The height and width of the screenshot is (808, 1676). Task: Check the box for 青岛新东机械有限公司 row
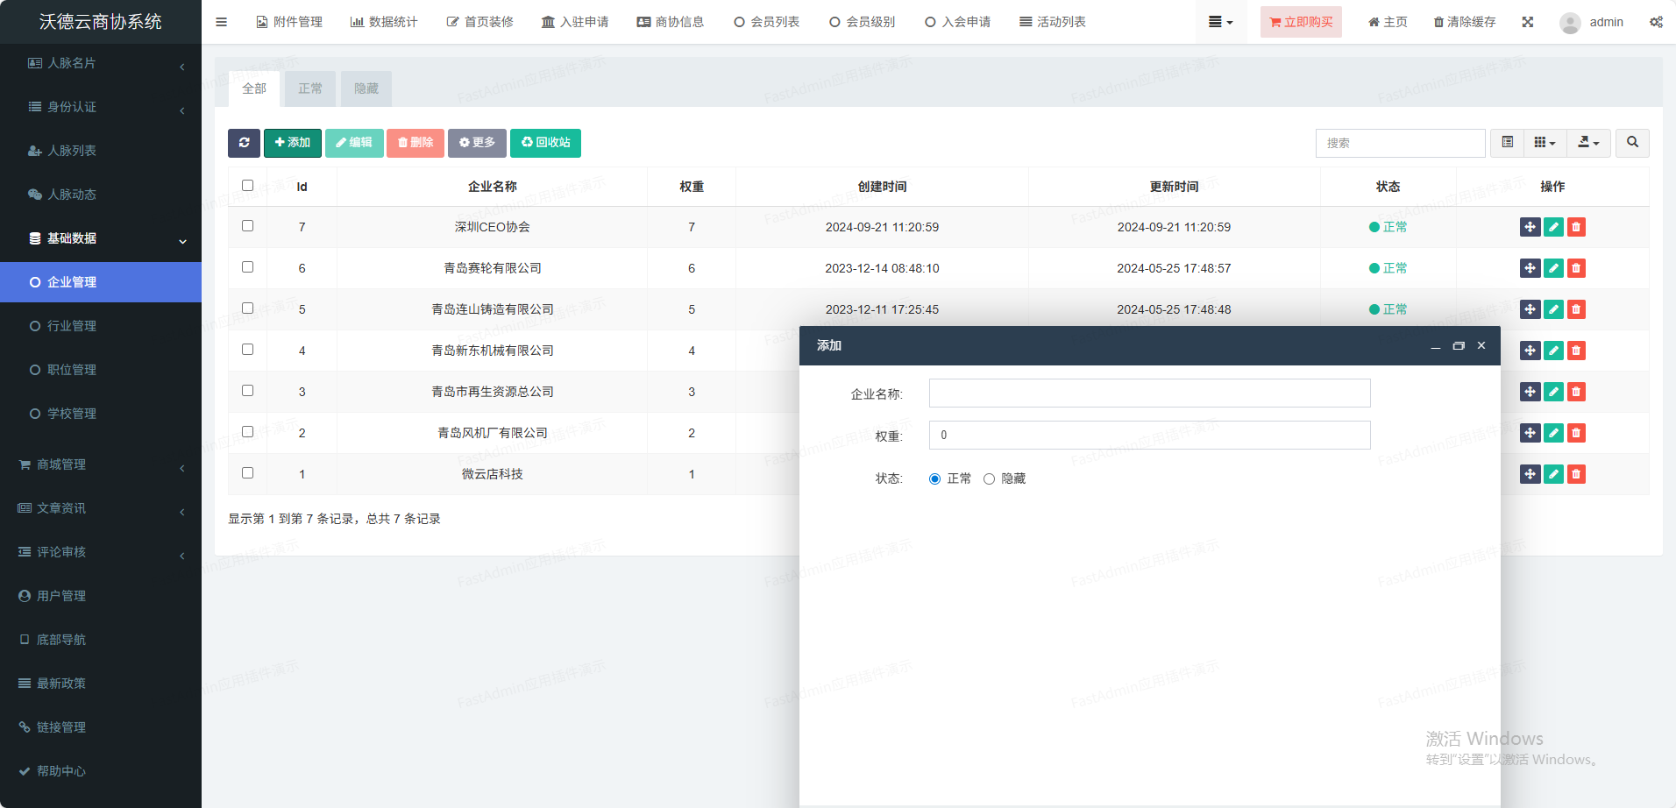(247, 350)
